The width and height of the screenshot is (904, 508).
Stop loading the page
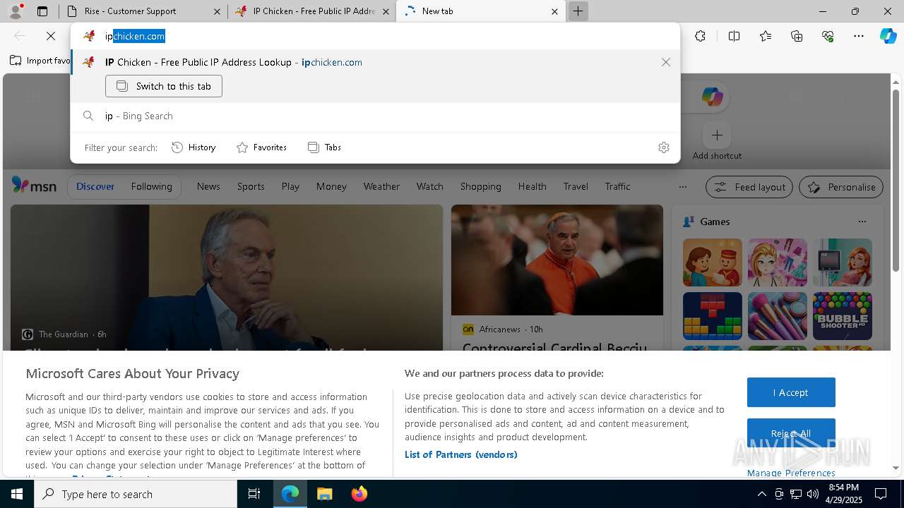(51, 36)
